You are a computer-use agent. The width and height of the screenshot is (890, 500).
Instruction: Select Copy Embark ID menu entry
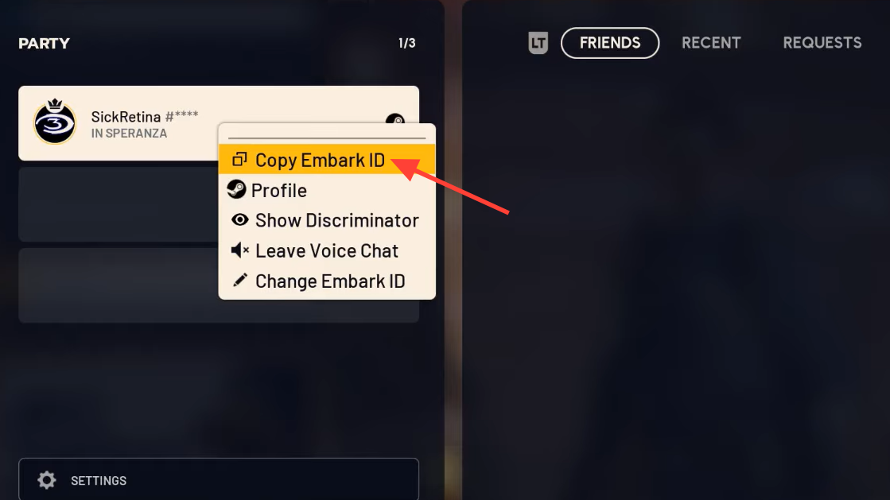coord(327,160)
